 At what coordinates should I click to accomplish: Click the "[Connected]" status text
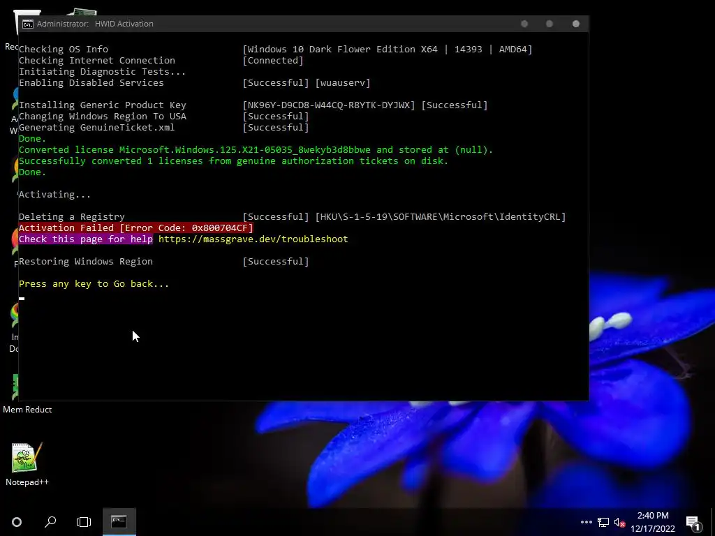pos(273,61)
